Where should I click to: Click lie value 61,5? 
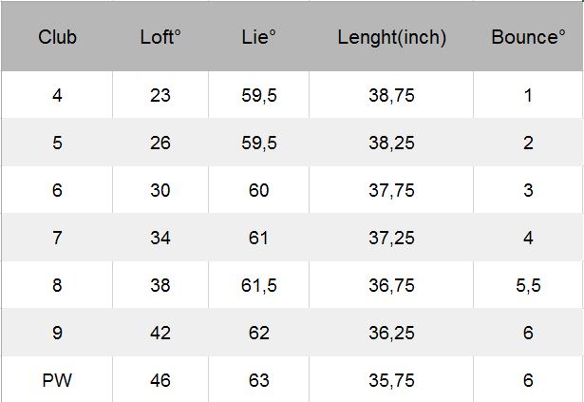click(258, 285)
